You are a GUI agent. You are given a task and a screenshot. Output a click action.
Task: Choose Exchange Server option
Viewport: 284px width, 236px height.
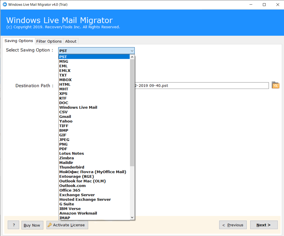(x=94, y=195)
